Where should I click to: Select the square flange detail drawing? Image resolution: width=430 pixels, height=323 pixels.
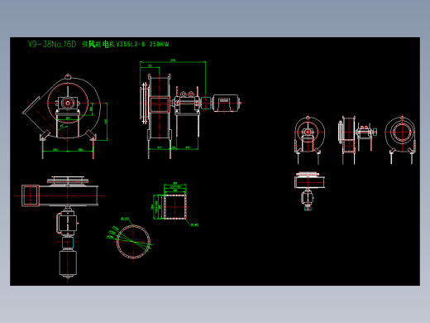[x=174, y=205]
